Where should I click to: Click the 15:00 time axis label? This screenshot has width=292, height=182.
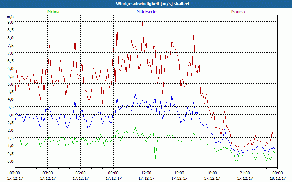[179, 173]
